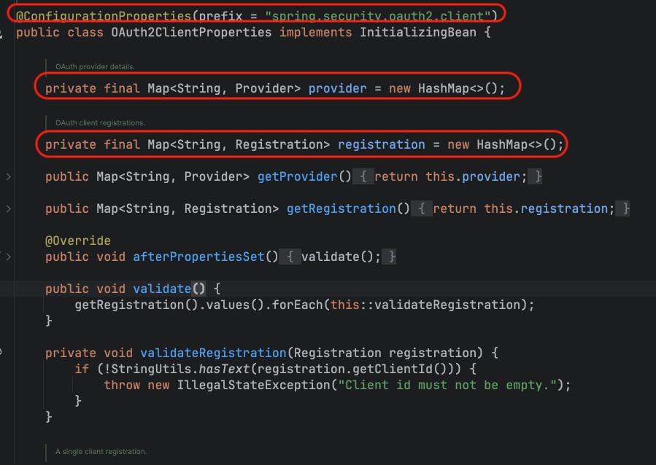Click HashMap in the registration field declaration
This screenshot has height=465, width=656.
(502, 144)
